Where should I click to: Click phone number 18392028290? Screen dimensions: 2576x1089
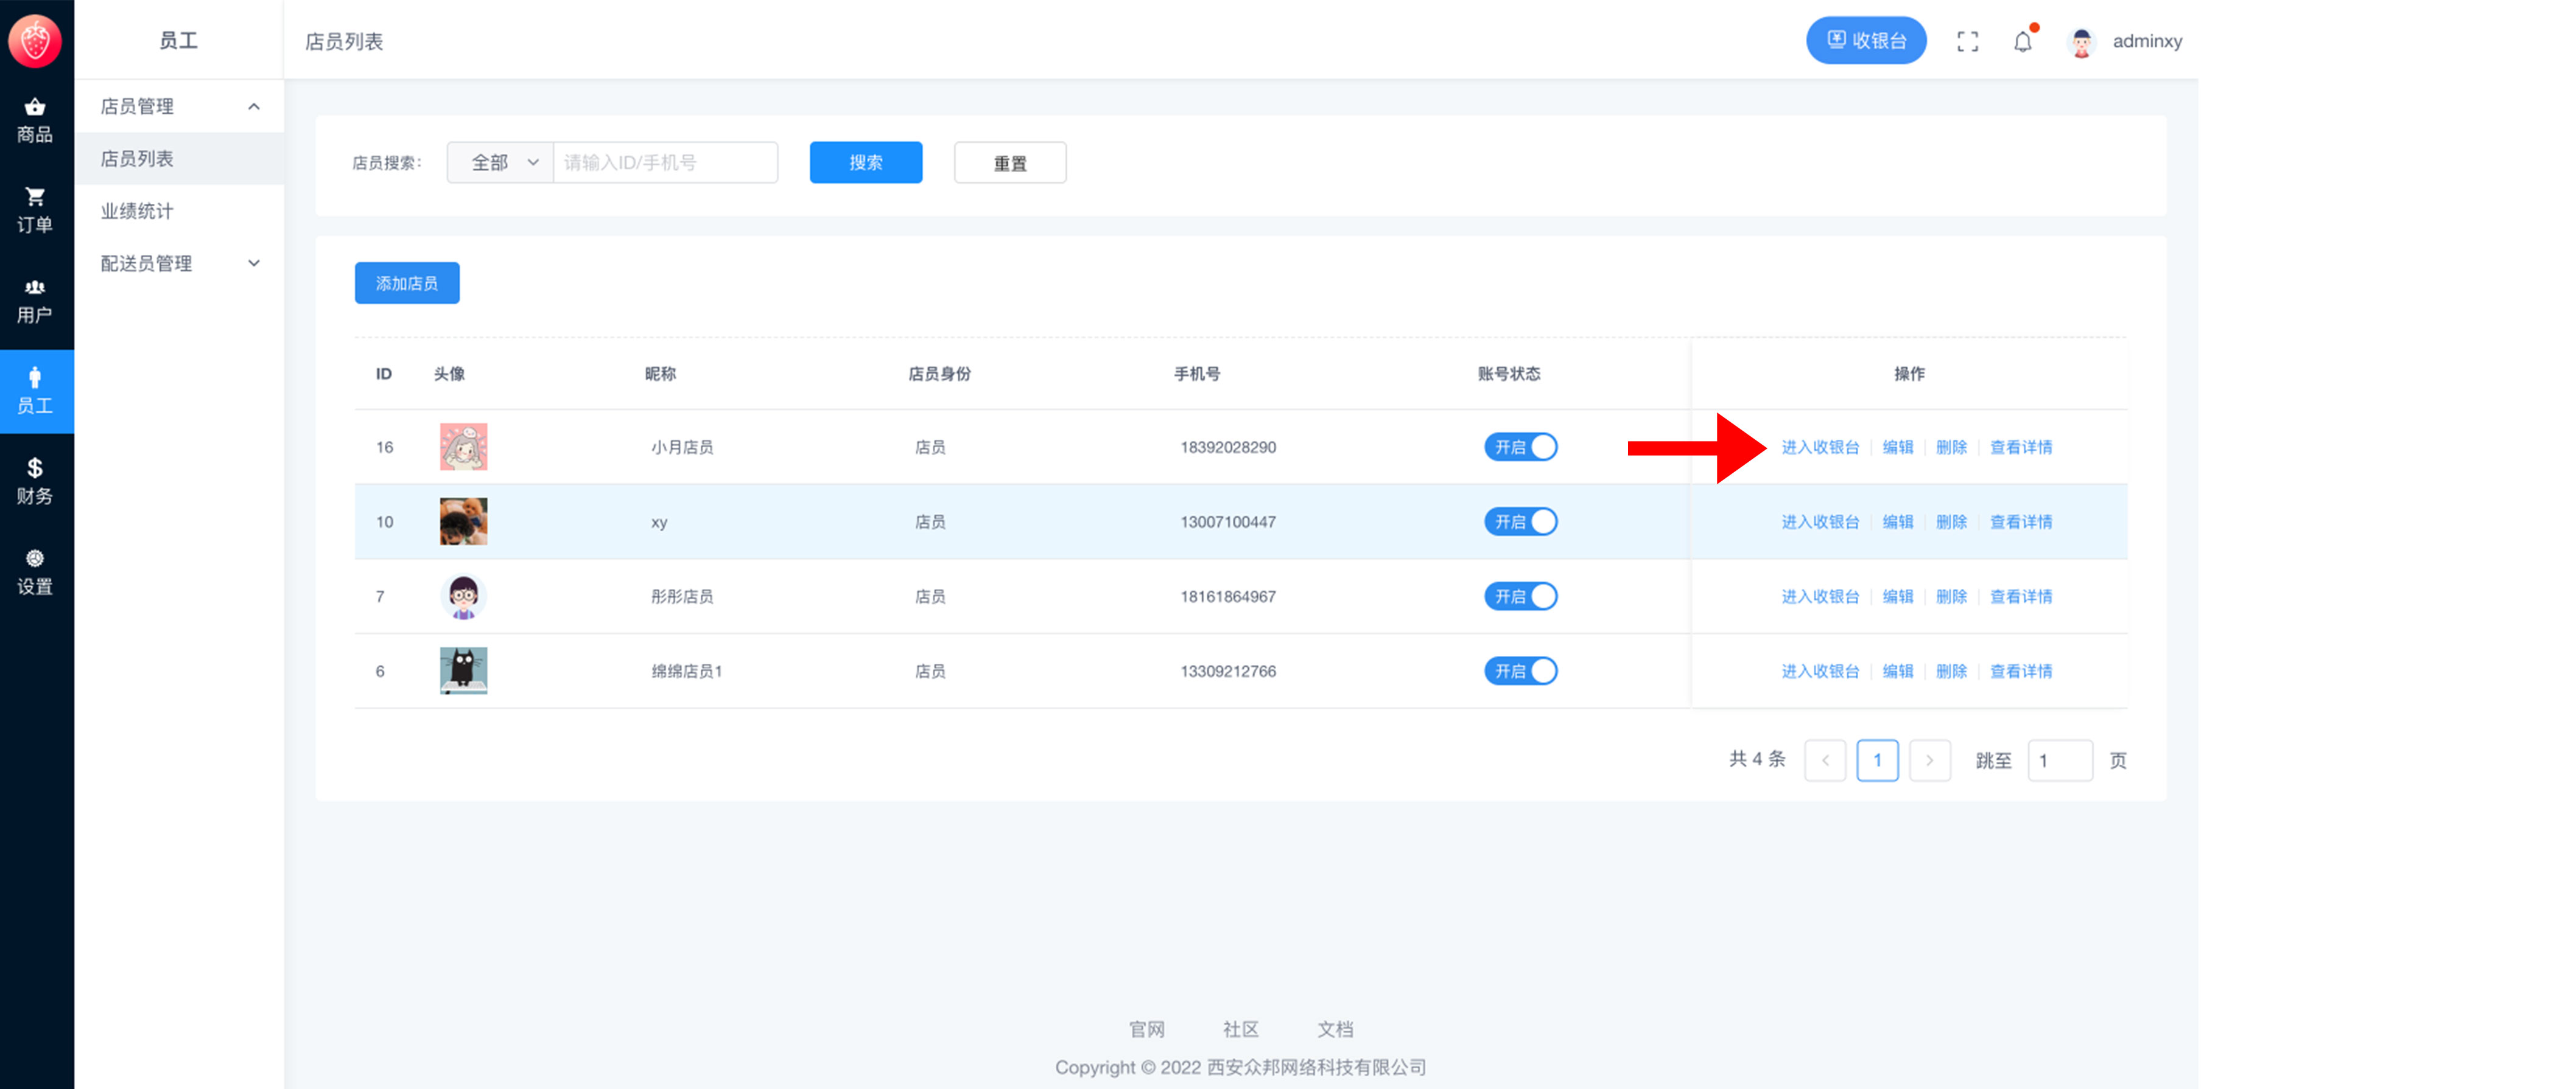[1228, 447]
